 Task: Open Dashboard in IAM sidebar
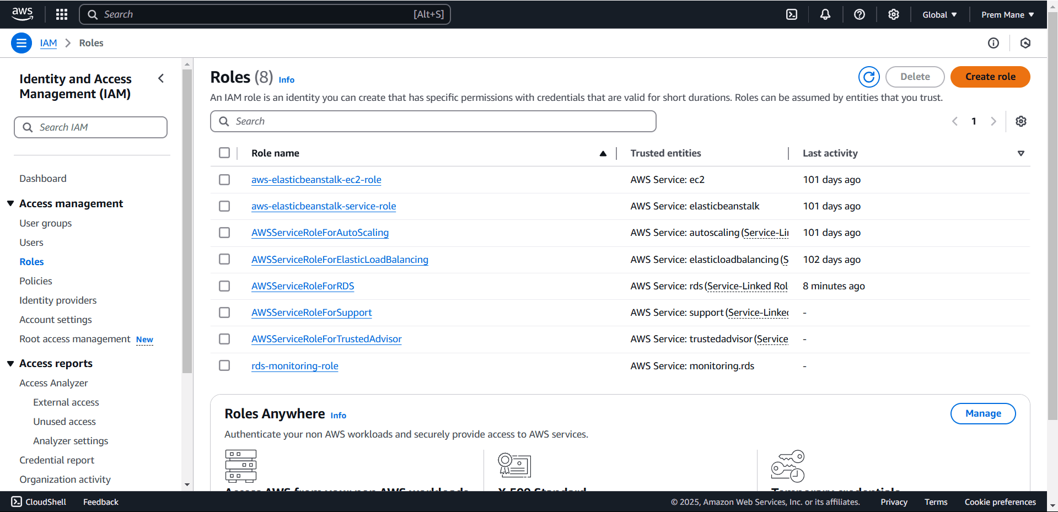coord(43,179)
